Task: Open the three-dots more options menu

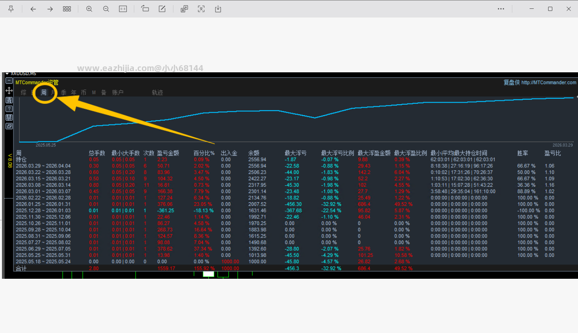Action: [501, 9]
